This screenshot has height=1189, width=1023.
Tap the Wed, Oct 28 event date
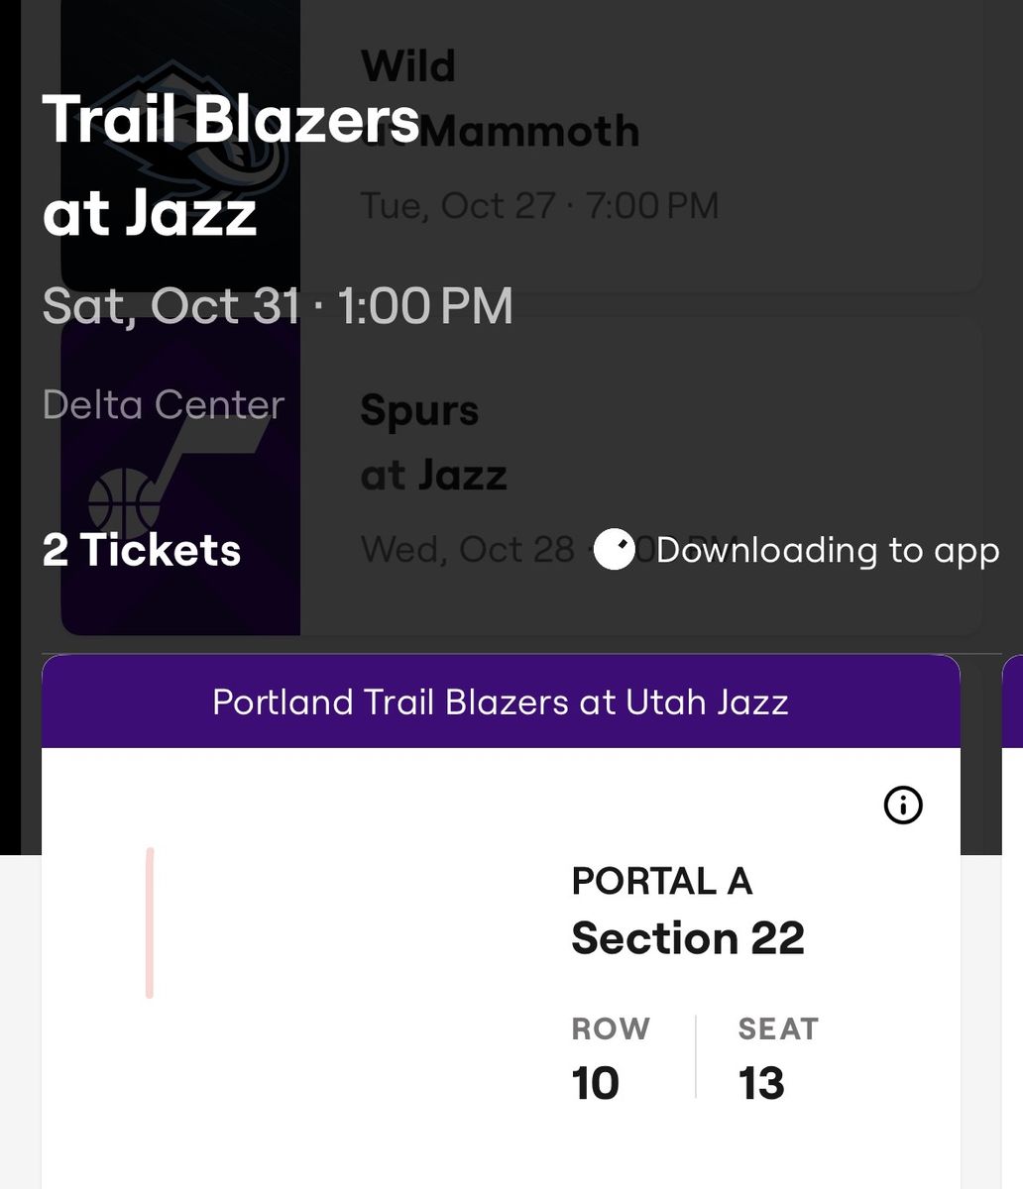click(x=468, y=548)
